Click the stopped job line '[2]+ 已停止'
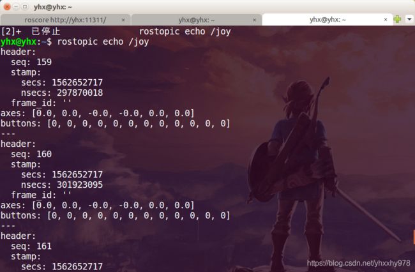The height and width of the screenshot is (272, 415). [x=31, y=31]
